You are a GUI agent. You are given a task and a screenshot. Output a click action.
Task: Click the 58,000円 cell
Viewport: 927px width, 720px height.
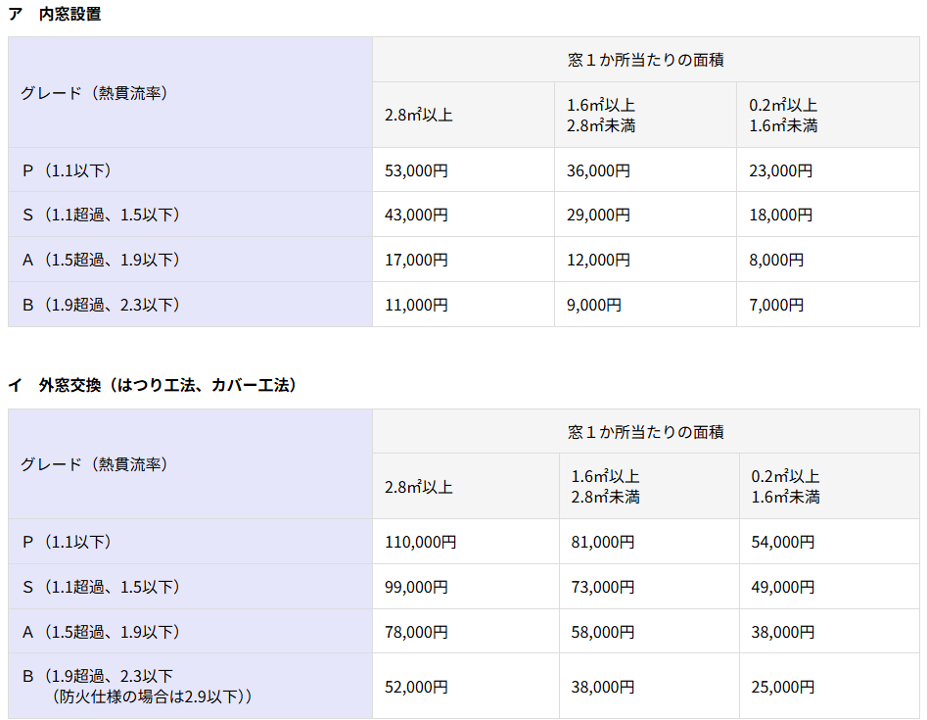pos(602,632)
